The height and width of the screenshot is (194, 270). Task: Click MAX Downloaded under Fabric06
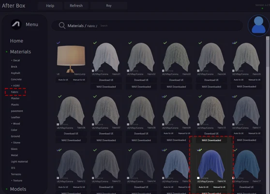(x=71, y=140)
